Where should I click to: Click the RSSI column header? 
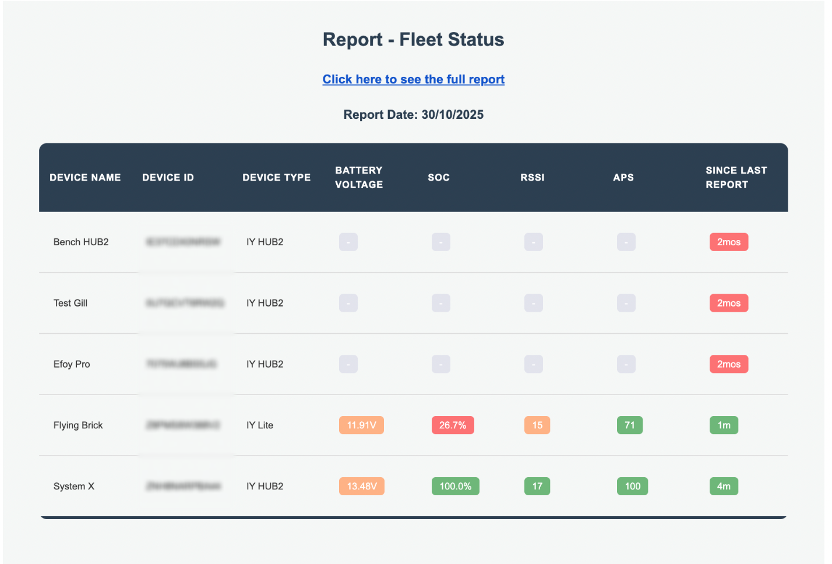(x=532, y=177)
